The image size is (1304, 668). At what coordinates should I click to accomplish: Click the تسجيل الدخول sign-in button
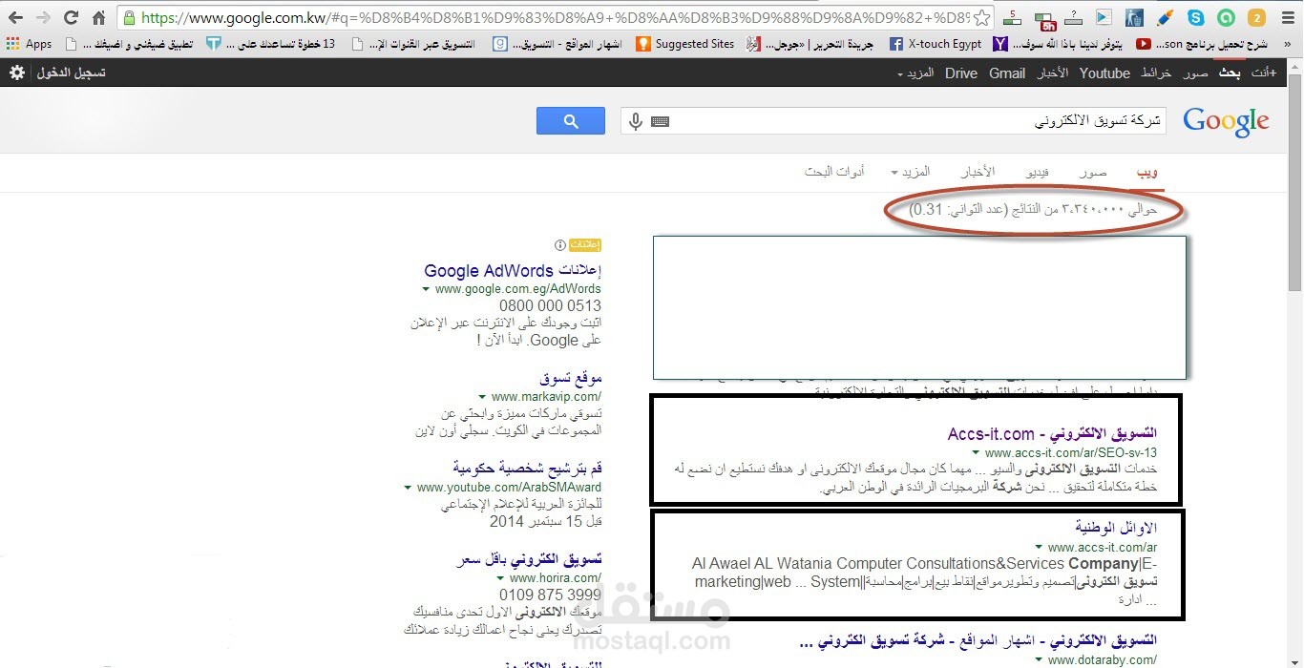click(72, 73)
